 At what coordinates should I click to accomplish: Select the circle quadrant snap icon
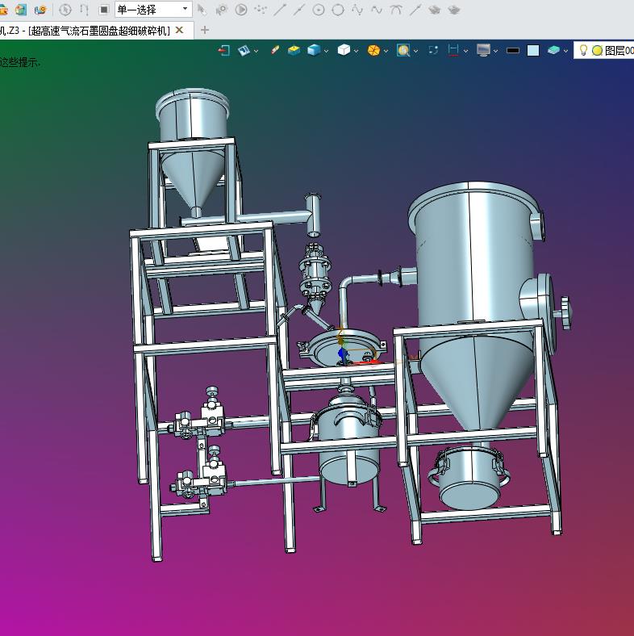(338, 10)
